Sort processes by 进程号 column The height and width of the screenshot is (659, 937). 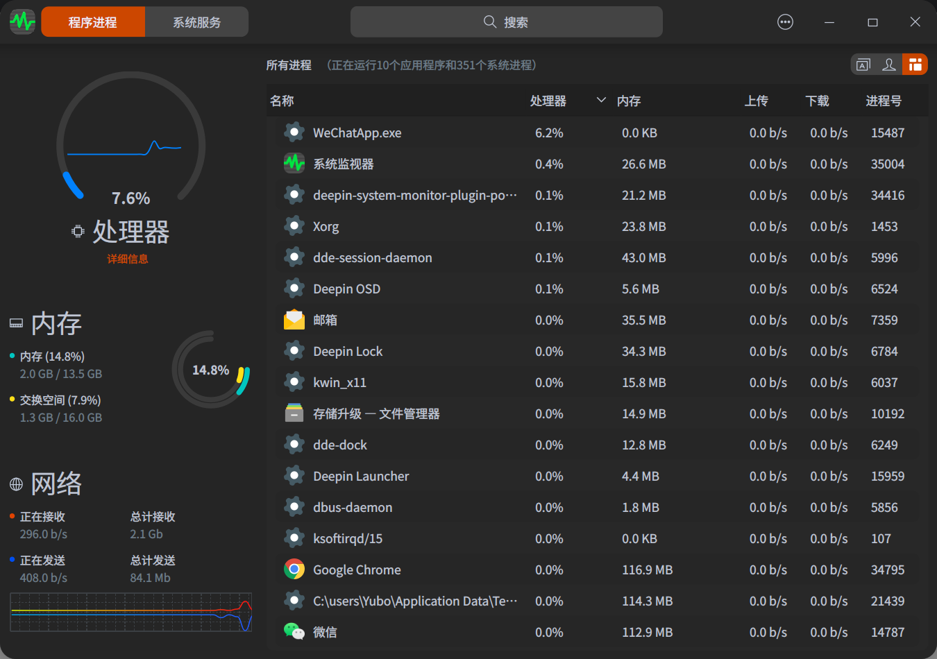(884, 101)
